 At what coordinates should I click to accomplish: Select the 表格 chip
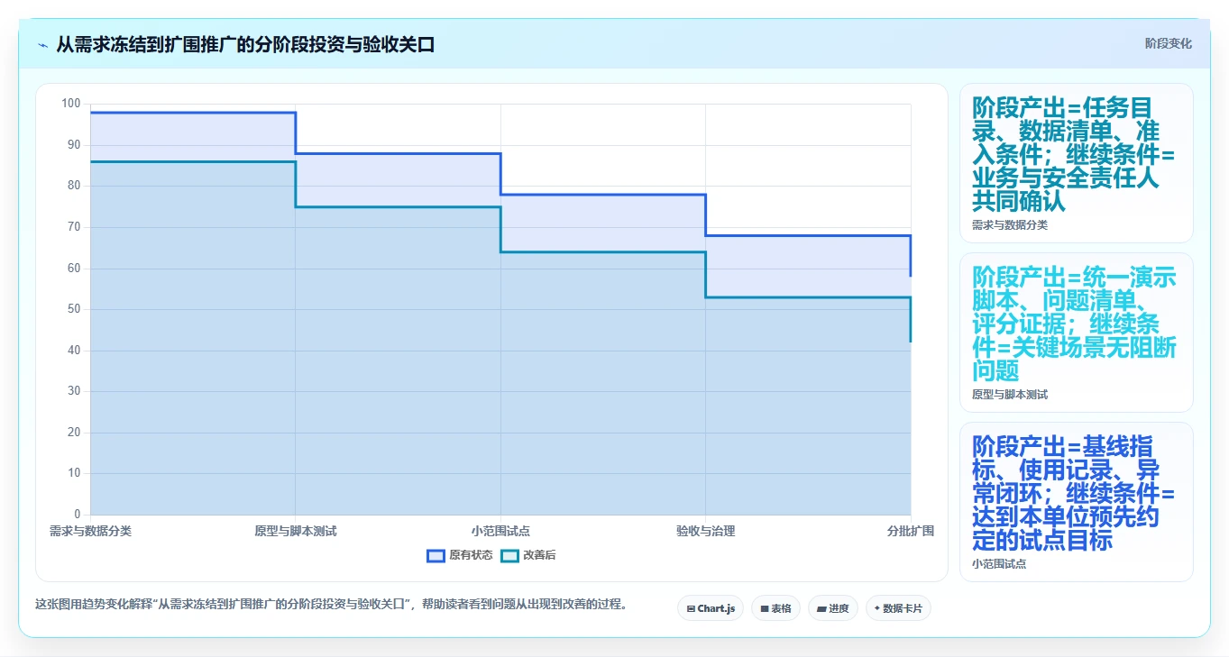tap(775, 608)
